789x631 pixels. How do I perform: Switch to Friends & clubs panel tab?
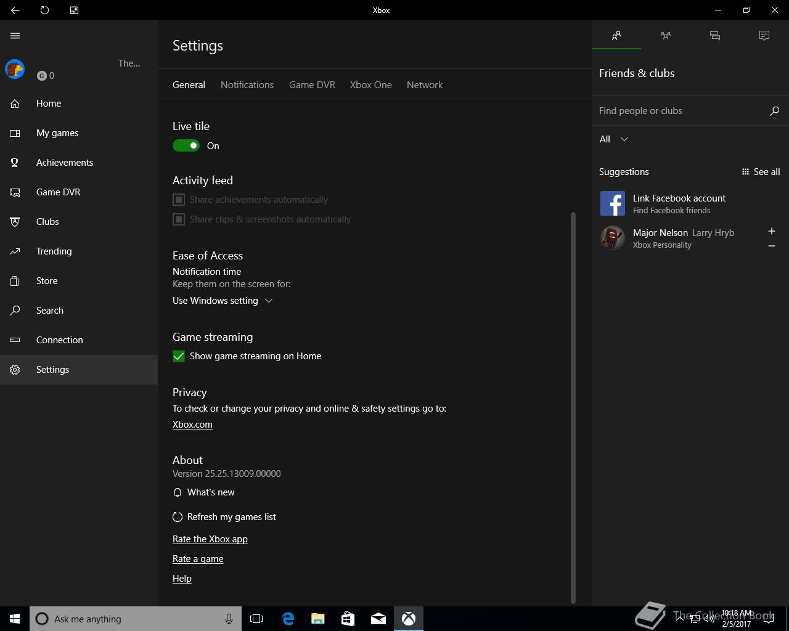(616, 36)
